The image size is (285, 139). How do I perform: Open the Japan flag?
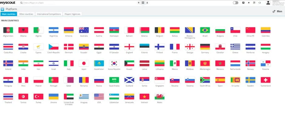click(84, 63)
